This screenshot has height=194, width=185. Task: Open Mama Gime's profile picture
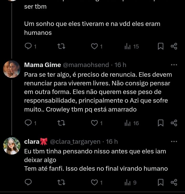(12, 69)
